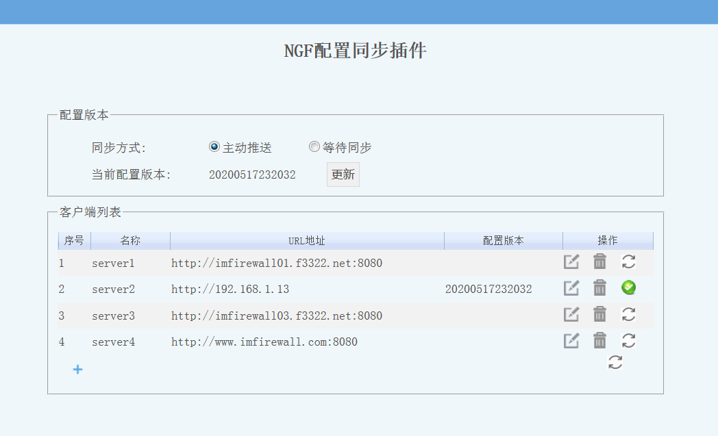Sync all clients using bottom refresh icon
The image size is (718, 436).
pyautogui.click(x=615, y=363)
